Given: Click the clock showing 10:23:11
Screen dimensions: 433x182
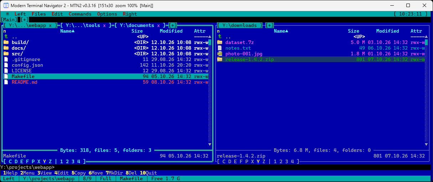Looking at the screenshot, I should [x=411, y=14].
